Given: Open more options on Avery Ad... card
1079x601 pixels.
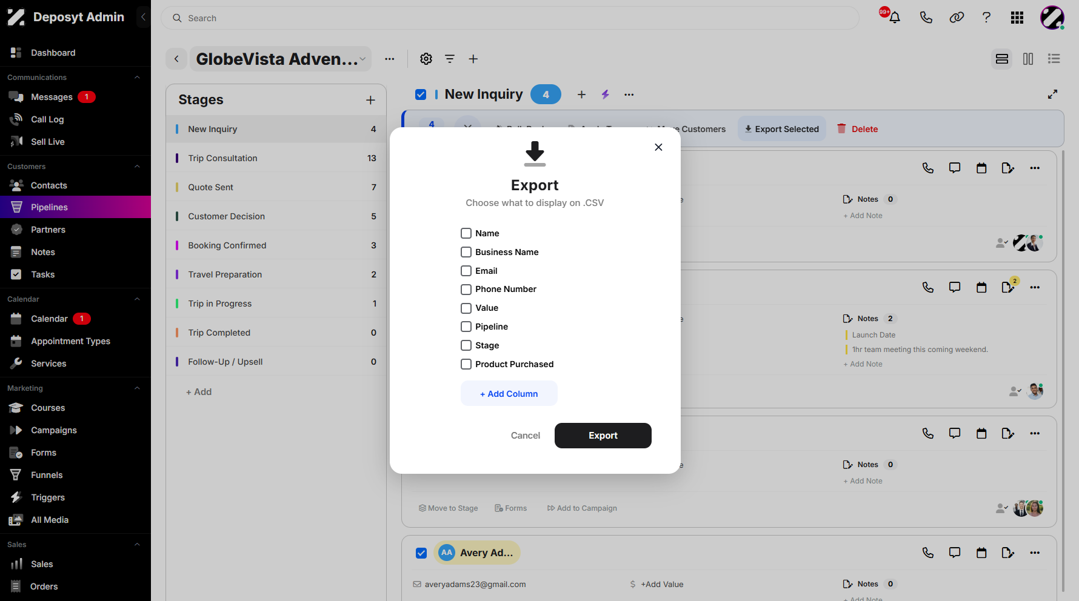Looking at the screenshot, I should coord(1035,553).
